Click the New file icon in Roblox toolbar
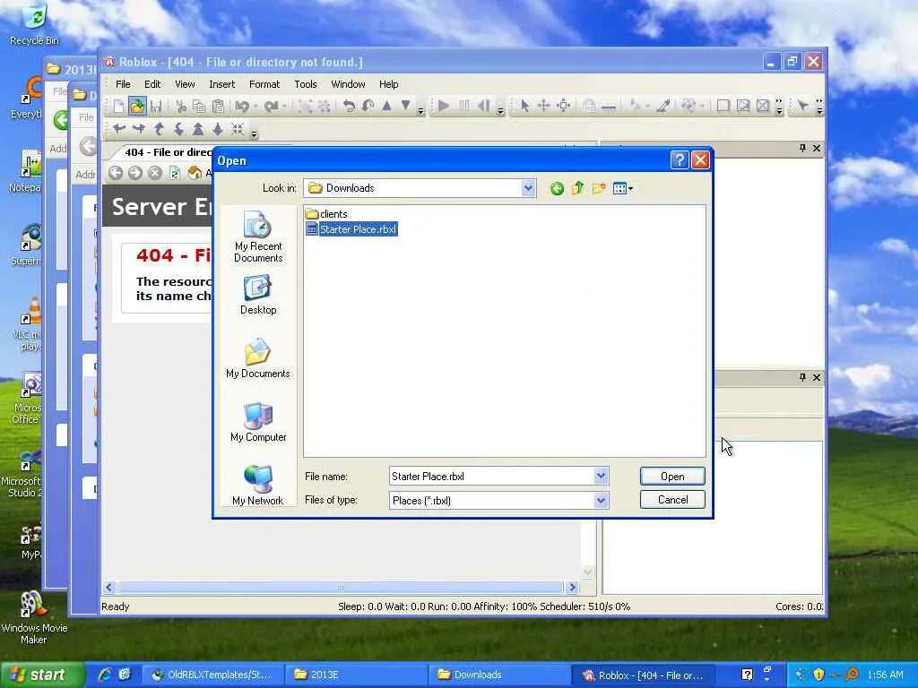Viewport: 918px width, 688px height. (119, 106)
